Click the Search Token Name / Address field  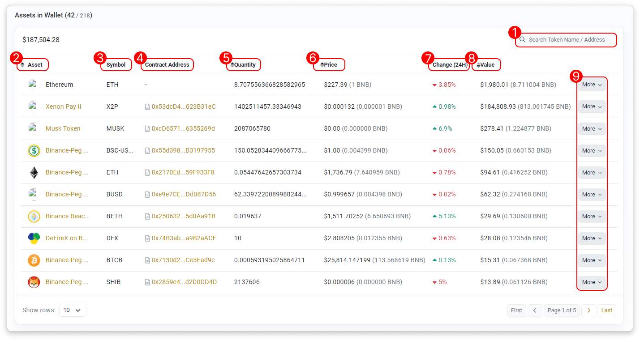[569, 40]
